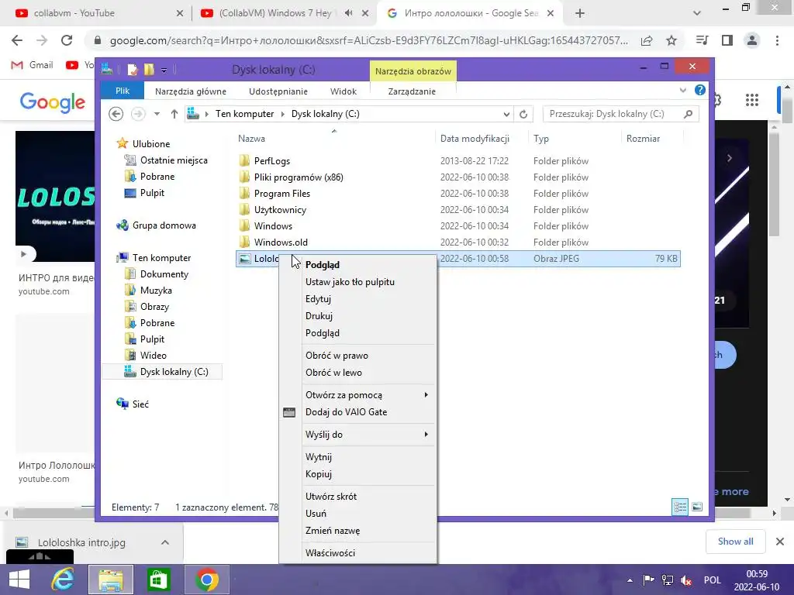Choose 'Zmień nazwę' from context menu
This screenshot has height=595, width=794.
(x=333, y=531)
